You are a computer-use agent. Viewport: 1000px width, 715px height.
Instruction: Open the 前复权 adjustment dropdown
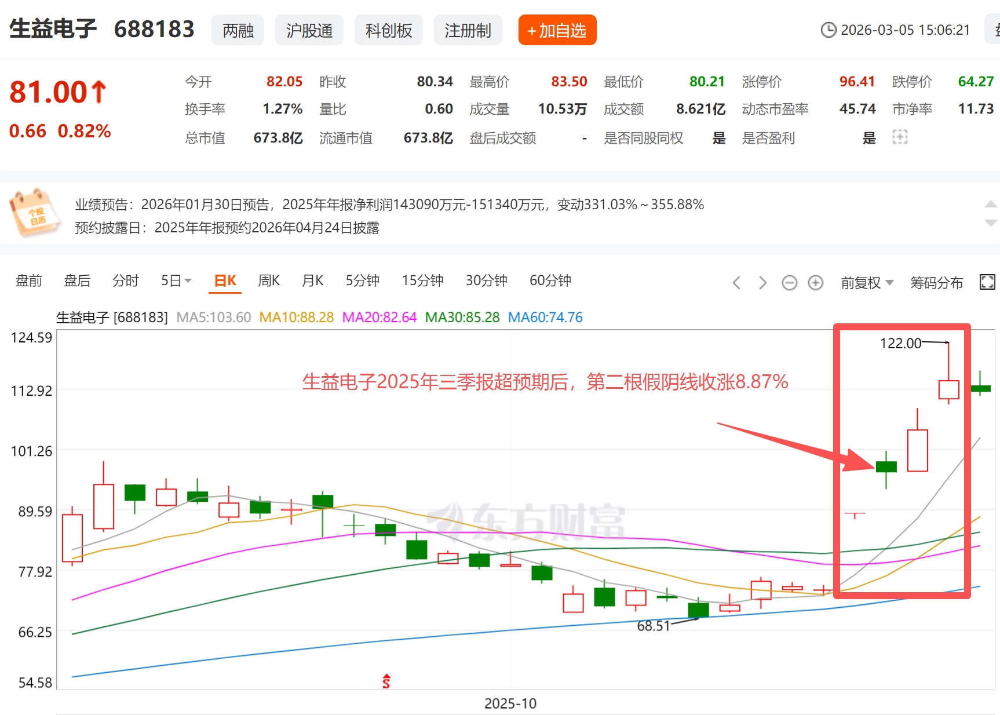pos(867,283)
